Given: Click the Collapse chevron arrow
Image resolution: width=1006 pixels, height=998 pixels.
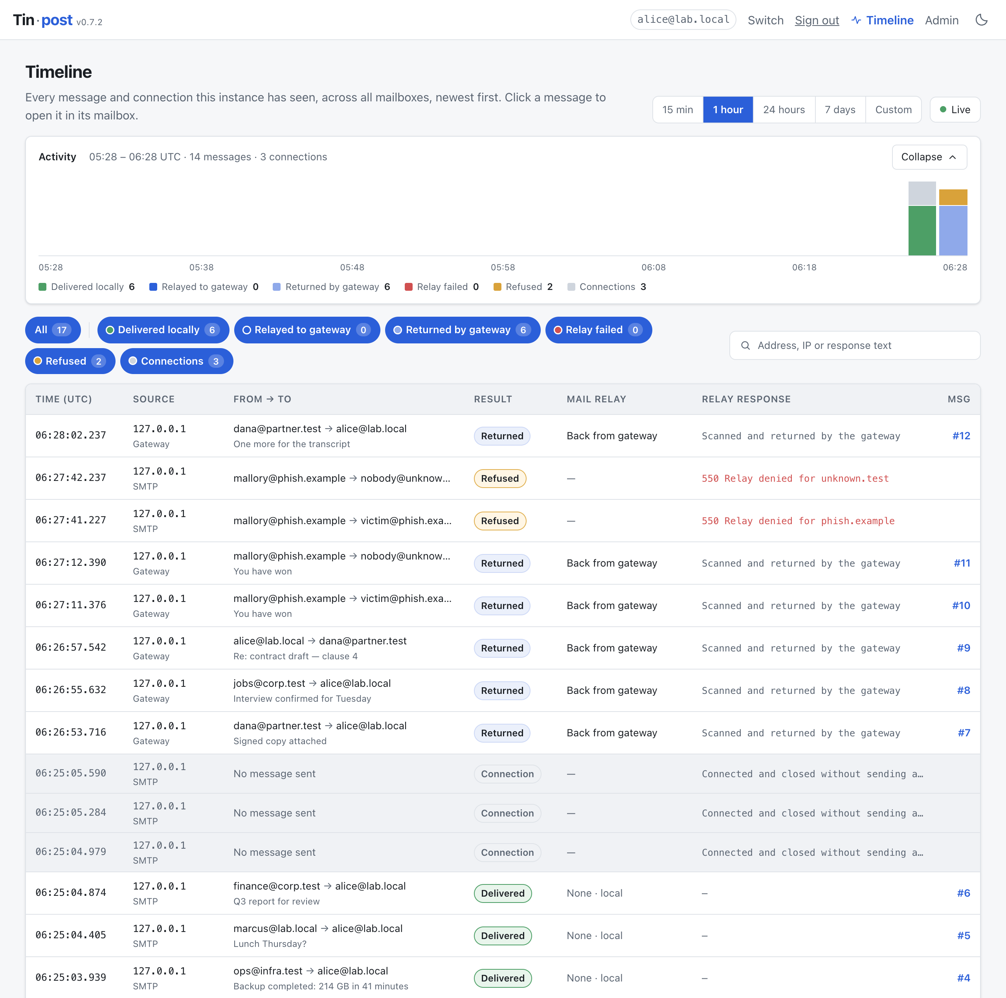Looking at the screenshot, I should [953, 157].
